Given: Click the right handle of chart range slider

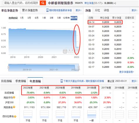Looking at the screenshot, I should (x=79, y=67).
